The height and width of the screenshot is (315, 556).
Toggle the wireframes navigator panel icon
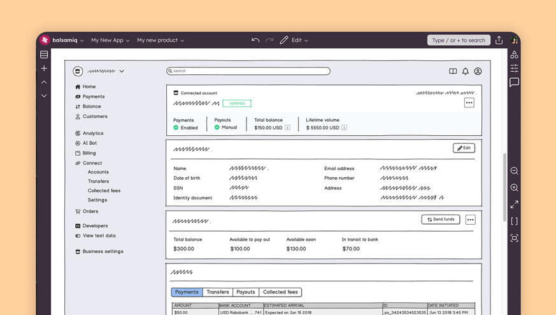[44, 55]
